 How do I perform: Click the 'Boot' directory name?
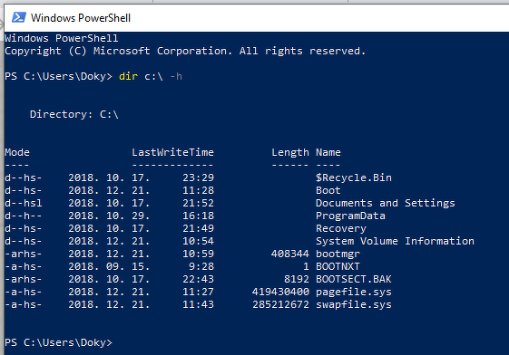(x=328, y=190)
